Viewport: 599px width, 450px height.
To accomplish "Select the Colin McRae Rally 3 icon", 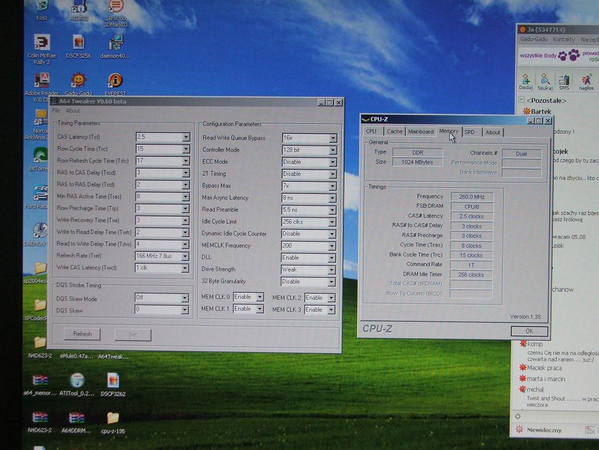I will point(42,43).
